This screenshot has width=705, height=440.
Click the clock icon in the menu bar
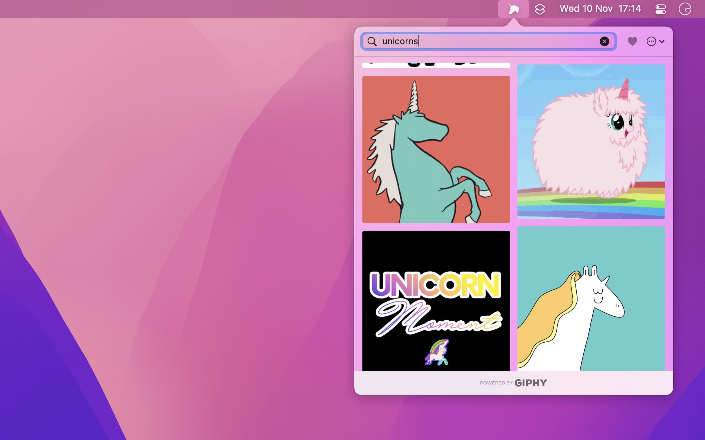[x=685, y=9]
